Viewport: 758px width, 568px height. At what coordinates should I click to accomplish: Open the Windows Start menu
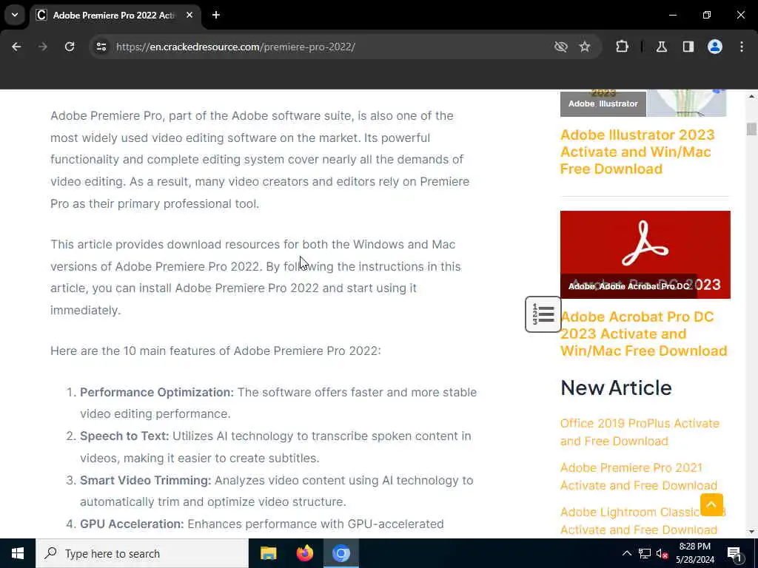click(18, 553)
